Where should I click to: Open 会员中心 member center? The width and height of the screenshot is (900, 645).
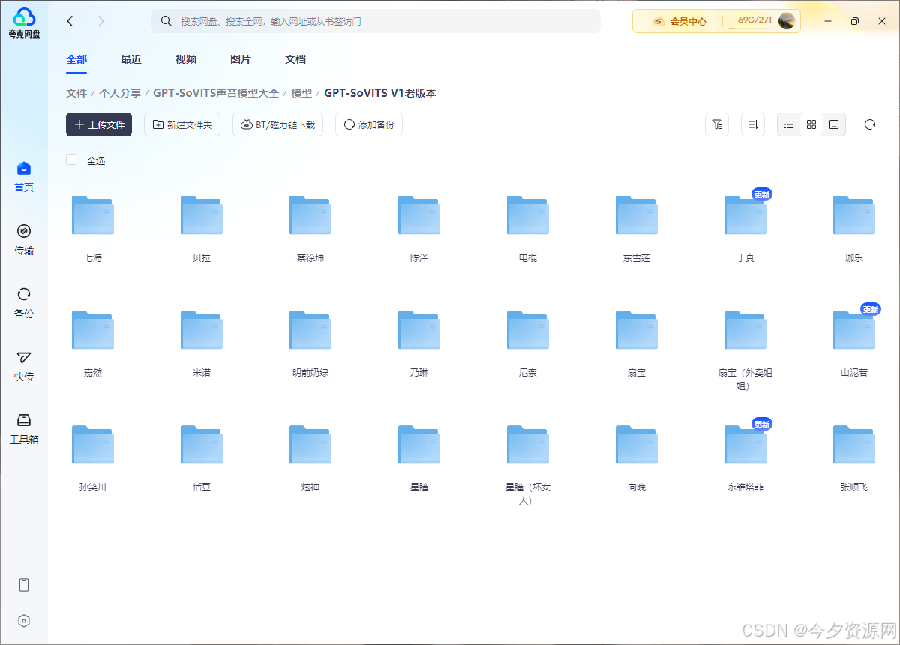pos(679,21)
